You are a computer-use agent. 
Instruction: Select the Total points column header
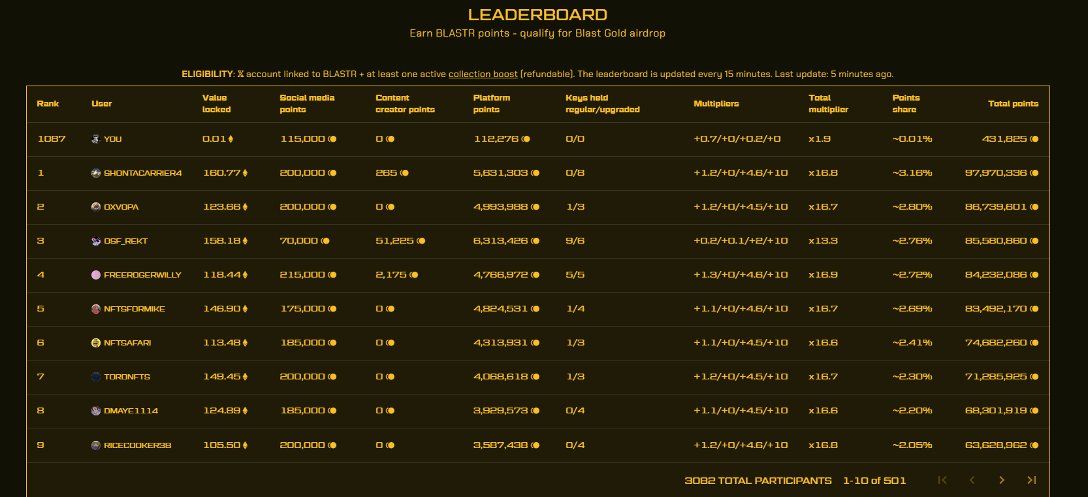click(x=1013, y=104)
